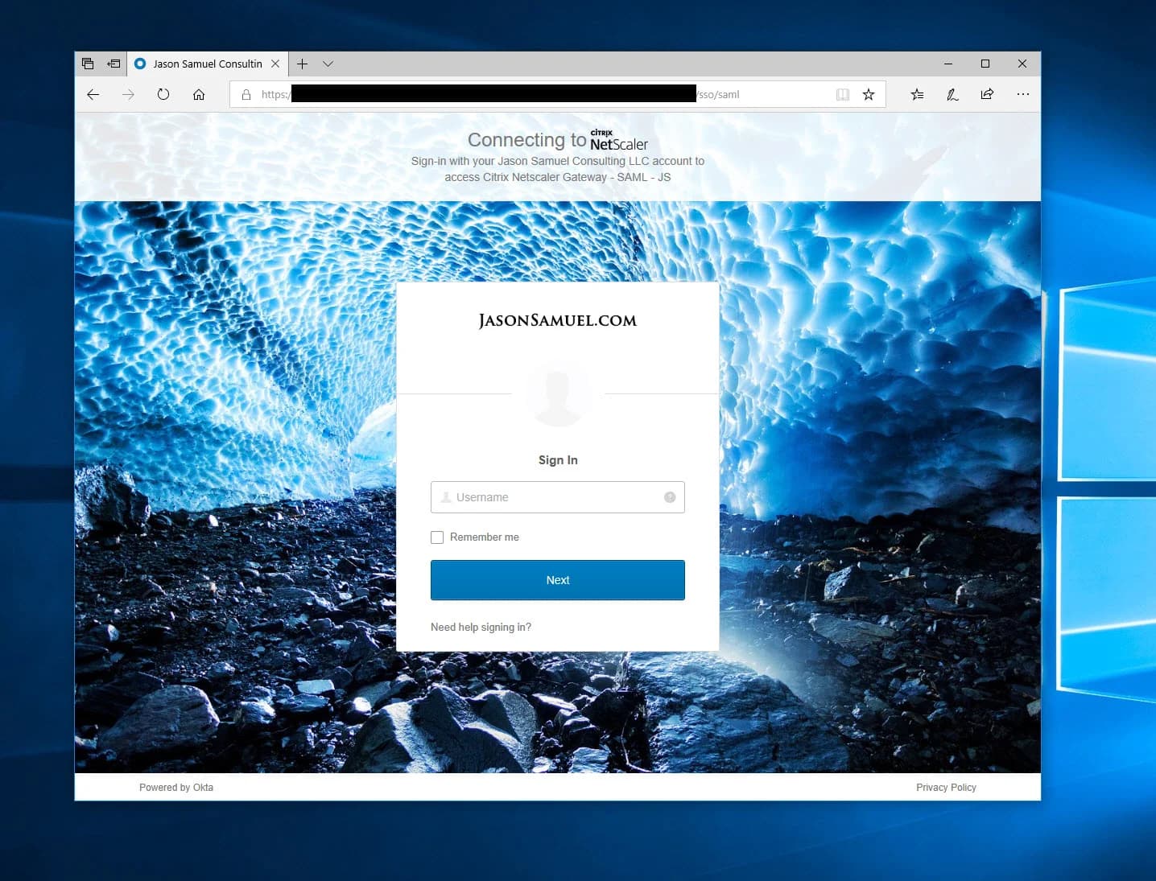Add page to favorites star
Image resolution: width=1156 pixels, height=881 pixels.
pos(869,94)
